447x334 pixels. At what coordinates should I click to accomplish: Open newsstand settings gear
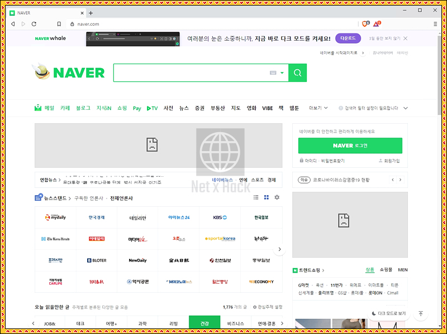pyautogui.click(x=277, y=197)
